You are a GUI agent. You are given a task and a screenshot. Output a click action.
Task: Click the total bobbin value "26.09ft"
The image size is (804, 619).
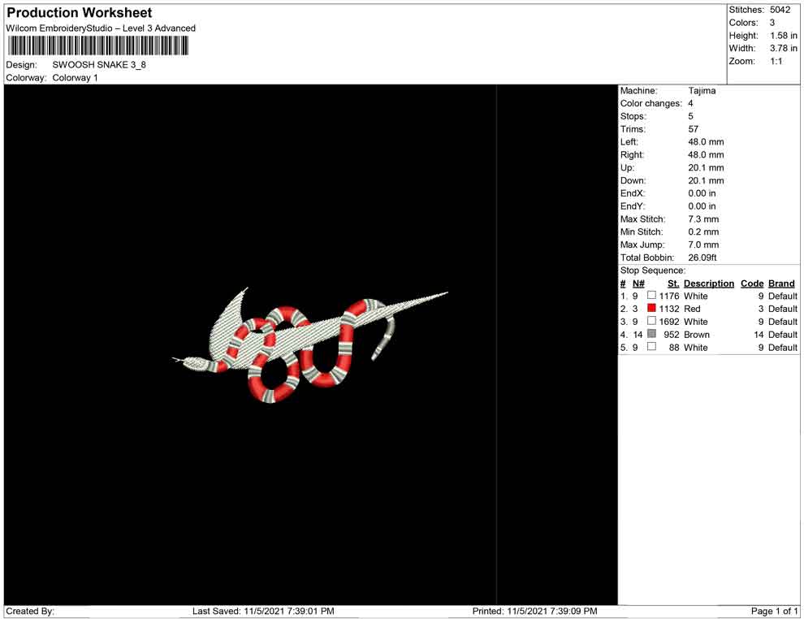(x=702, y=258)
